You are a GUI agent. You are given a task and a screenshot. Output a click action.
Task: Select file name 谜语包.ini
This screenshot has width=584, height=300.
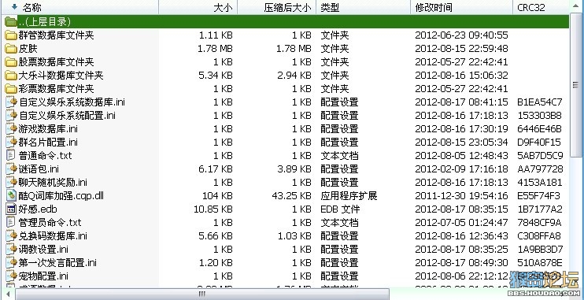point(39,169)
